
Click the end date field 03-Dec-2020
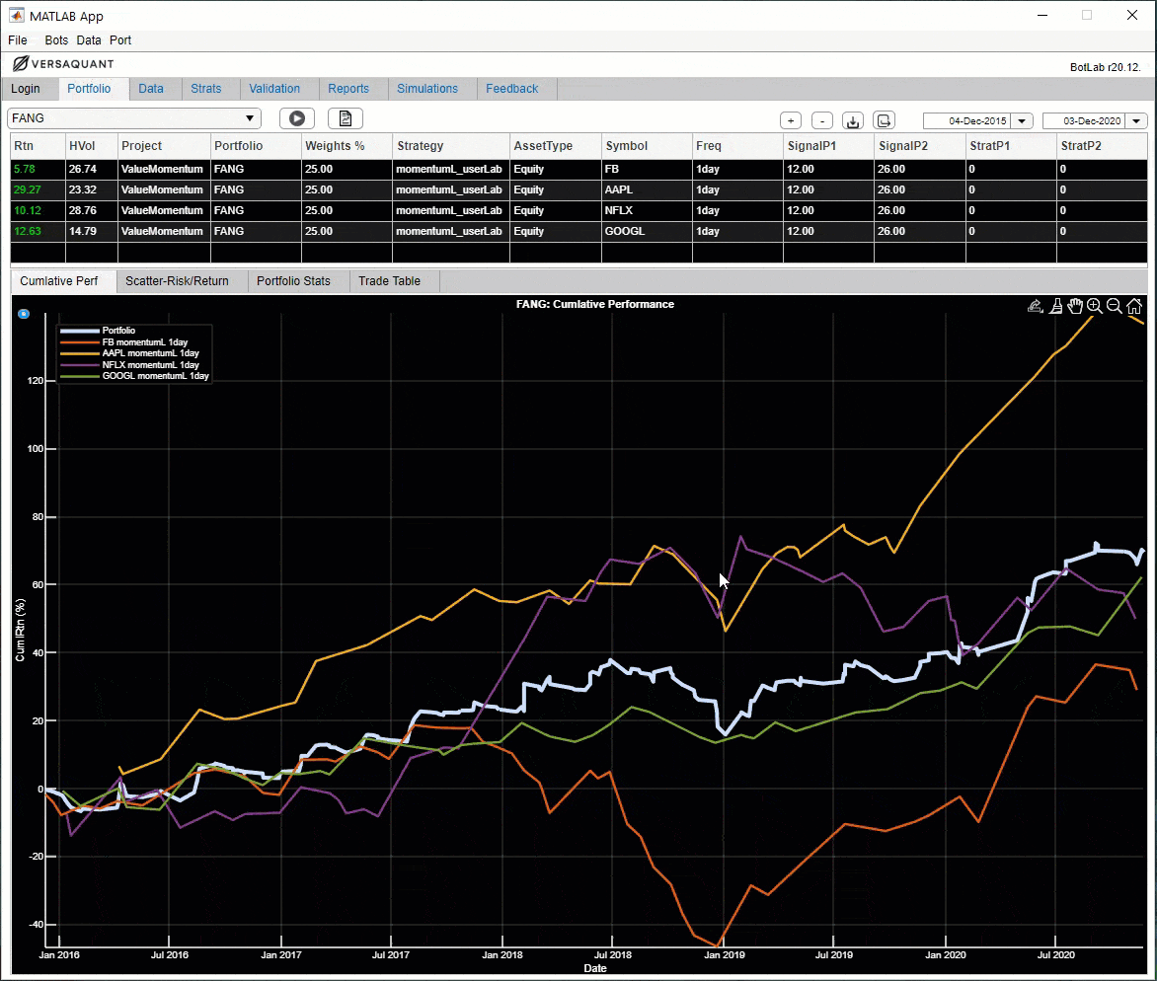(1084, 121)
